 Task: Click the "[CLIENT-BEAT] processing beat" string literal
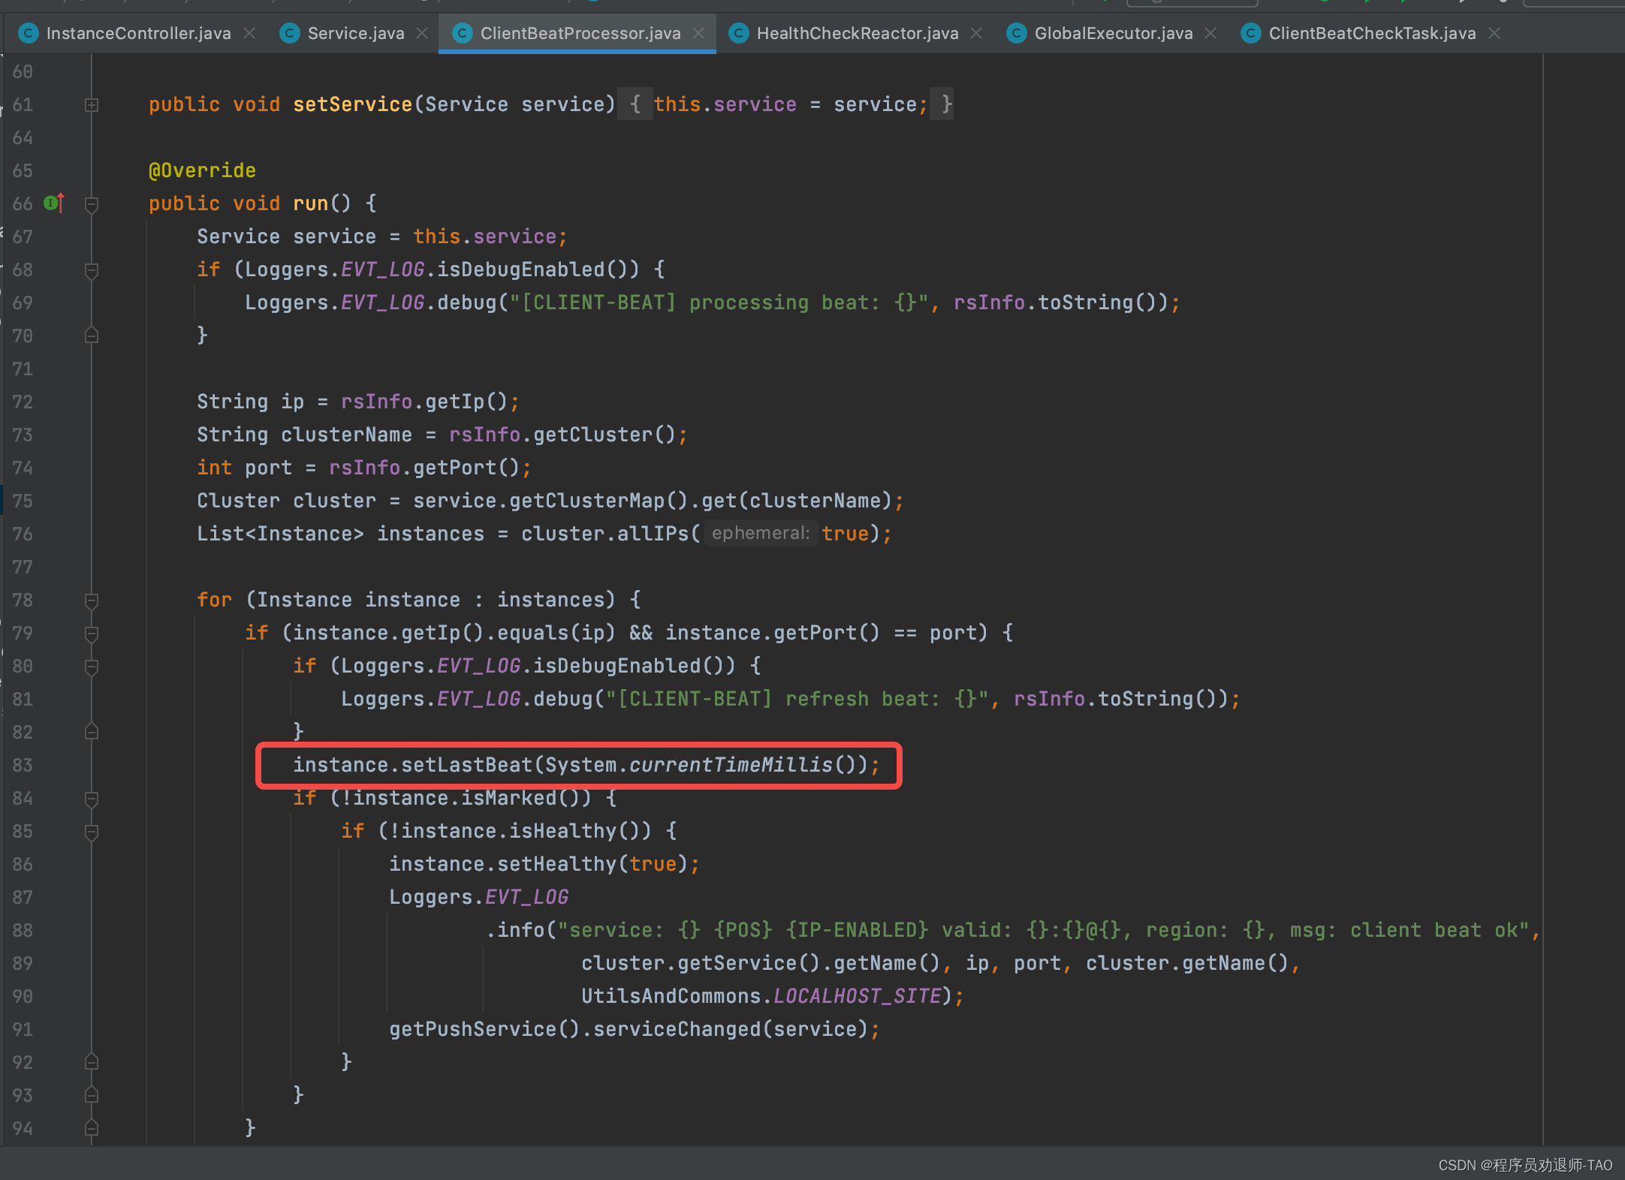tap(719, 303)
